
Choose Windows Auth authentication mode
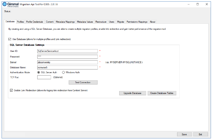(x=63, y=72)
